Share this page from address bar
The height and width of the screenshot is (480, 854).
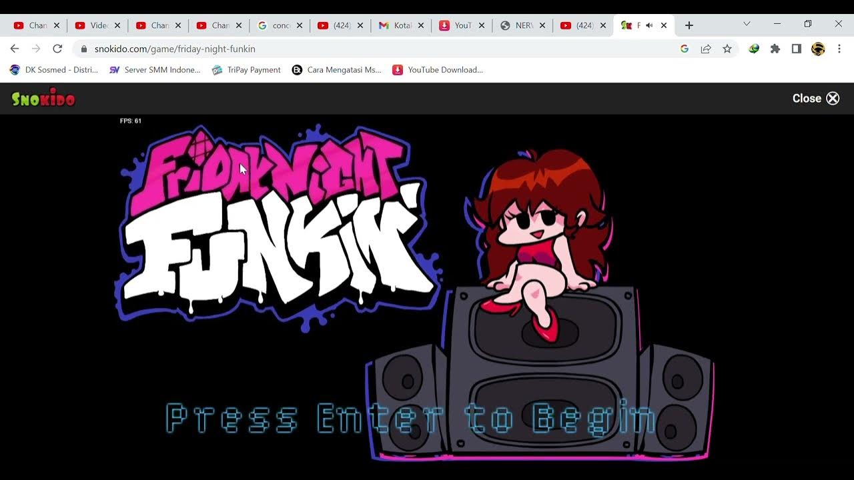[x=706, y=49]
